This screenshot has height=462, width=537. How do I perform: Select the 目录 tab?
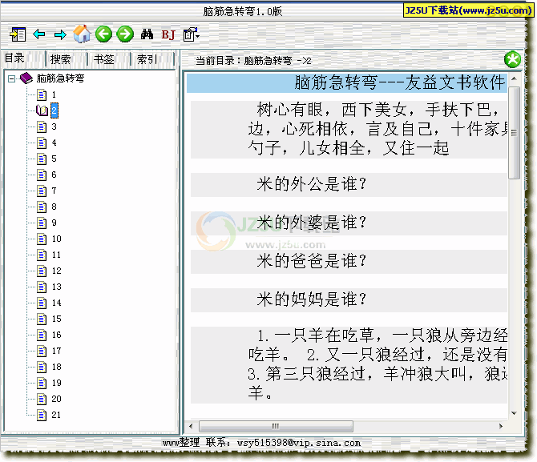point(15,58)
